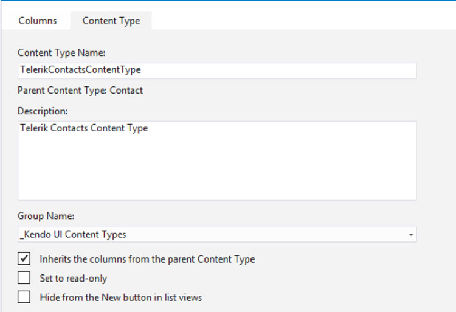Click the 'Set to read-only' label text
The height and width of the screenshot is (312, 456).
pyautogui.click(x=74, y=279)
